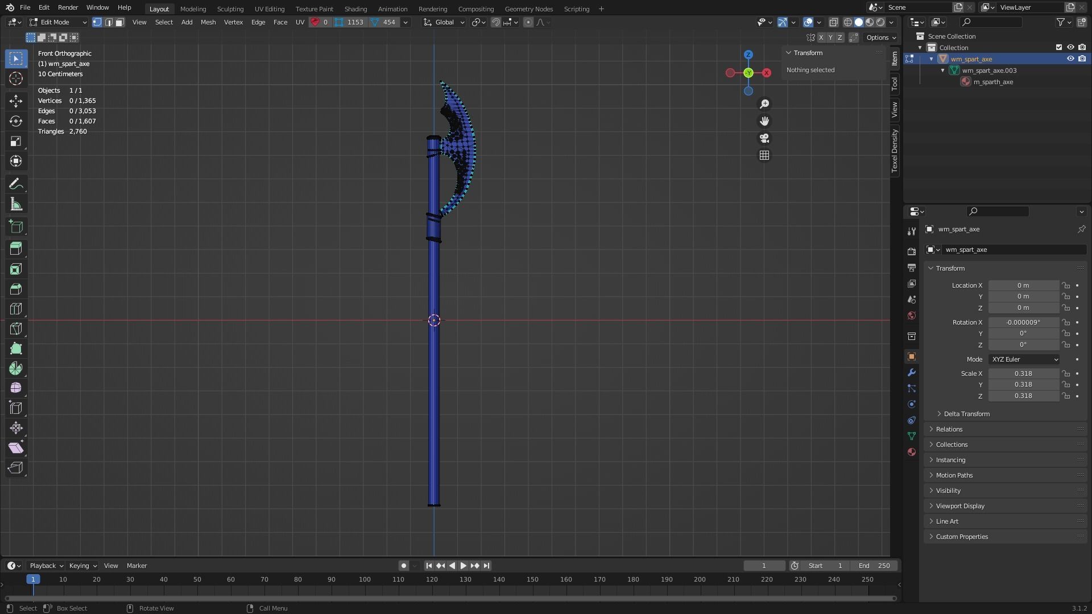
Task: Open the Playback dropdown in timeline
Action: [x=46, y=566]
